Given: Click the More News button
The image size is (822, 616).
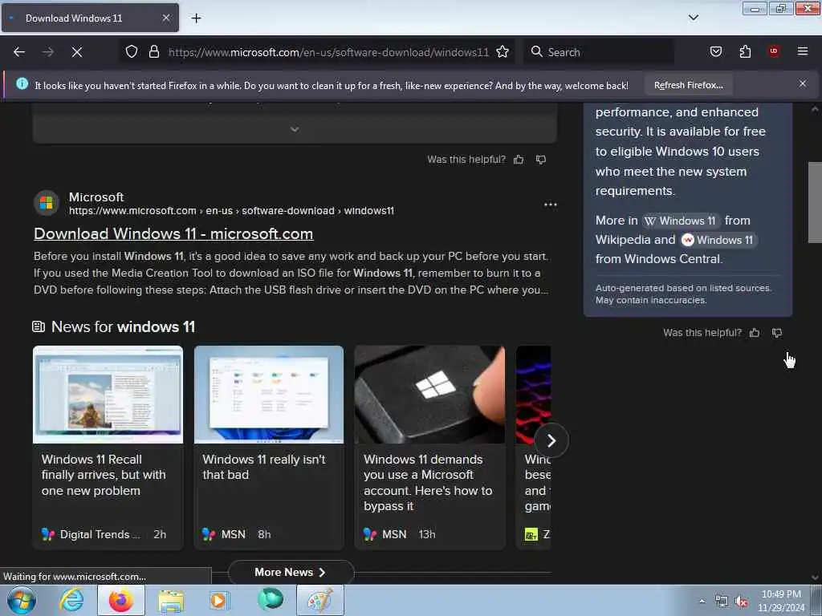Looking at the screenshot, I should click(x=291, y=573).
